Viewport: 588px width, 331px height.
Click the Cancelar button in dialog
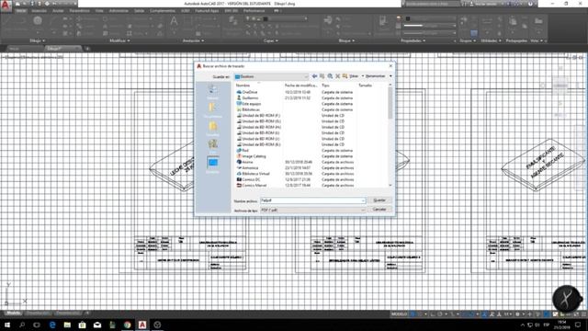(x=379, y=210)
